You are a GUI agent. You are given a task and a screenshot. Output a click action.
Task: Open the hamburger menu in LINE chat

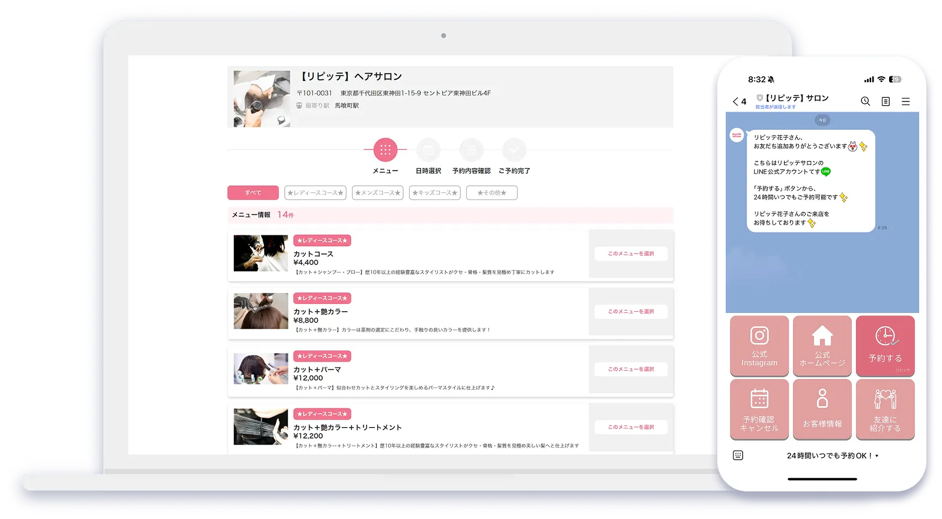point(905,102)
